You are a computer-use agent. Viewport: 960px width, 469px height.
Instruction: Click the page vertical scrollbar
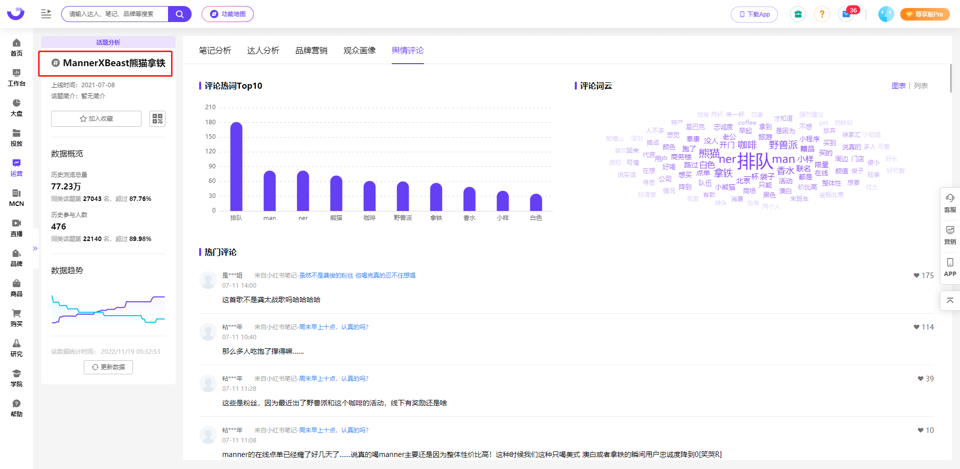pyautogui.click(x=950, y=78)
